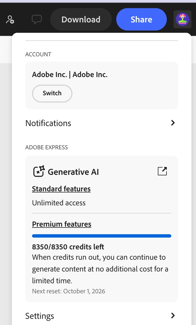Click the blue Share button

click(x=142, y=19)
